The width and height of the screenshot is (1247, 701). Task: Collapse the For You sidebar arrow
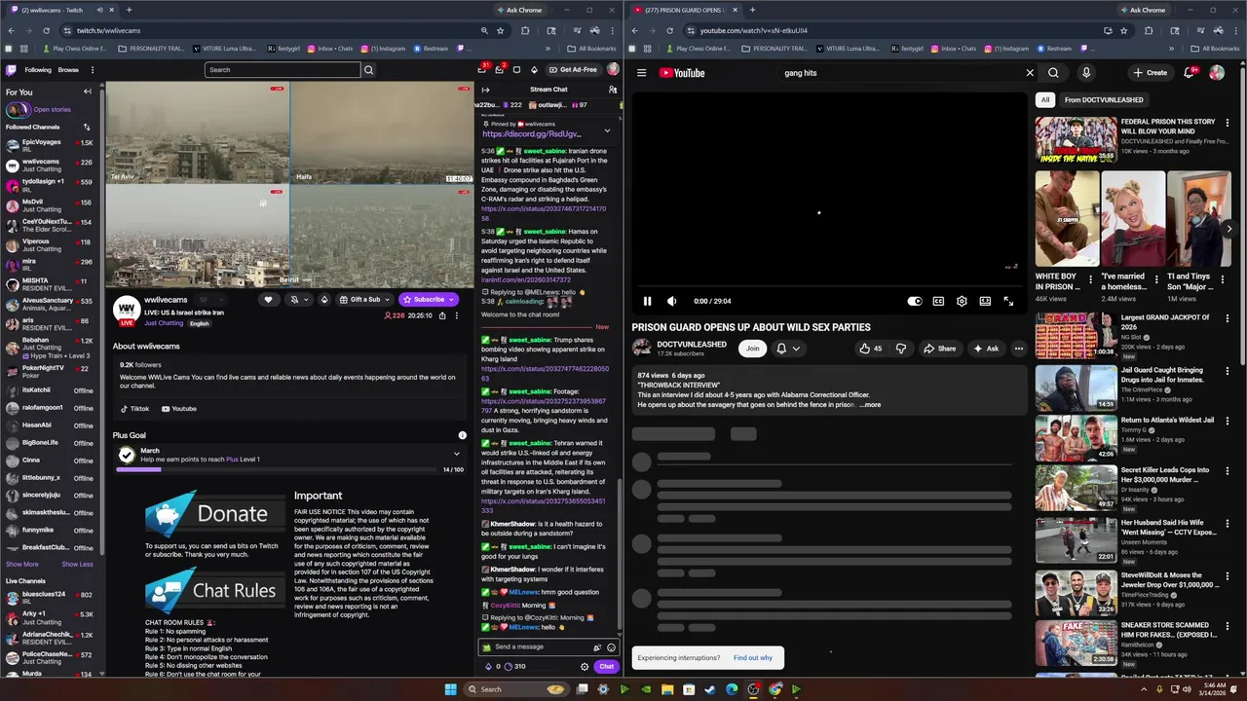pos(88,92)
